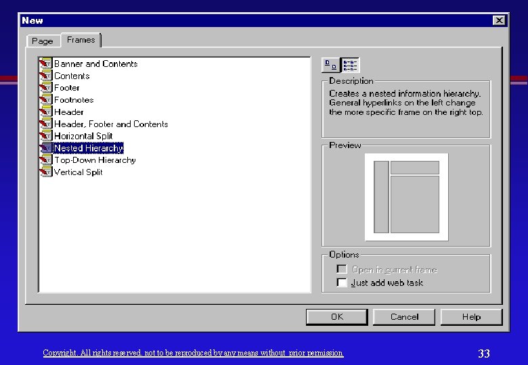Toggle the Open in current frame checkbox
The height and width of the screenshot is (365, 528).
click(x=341, y=269)
